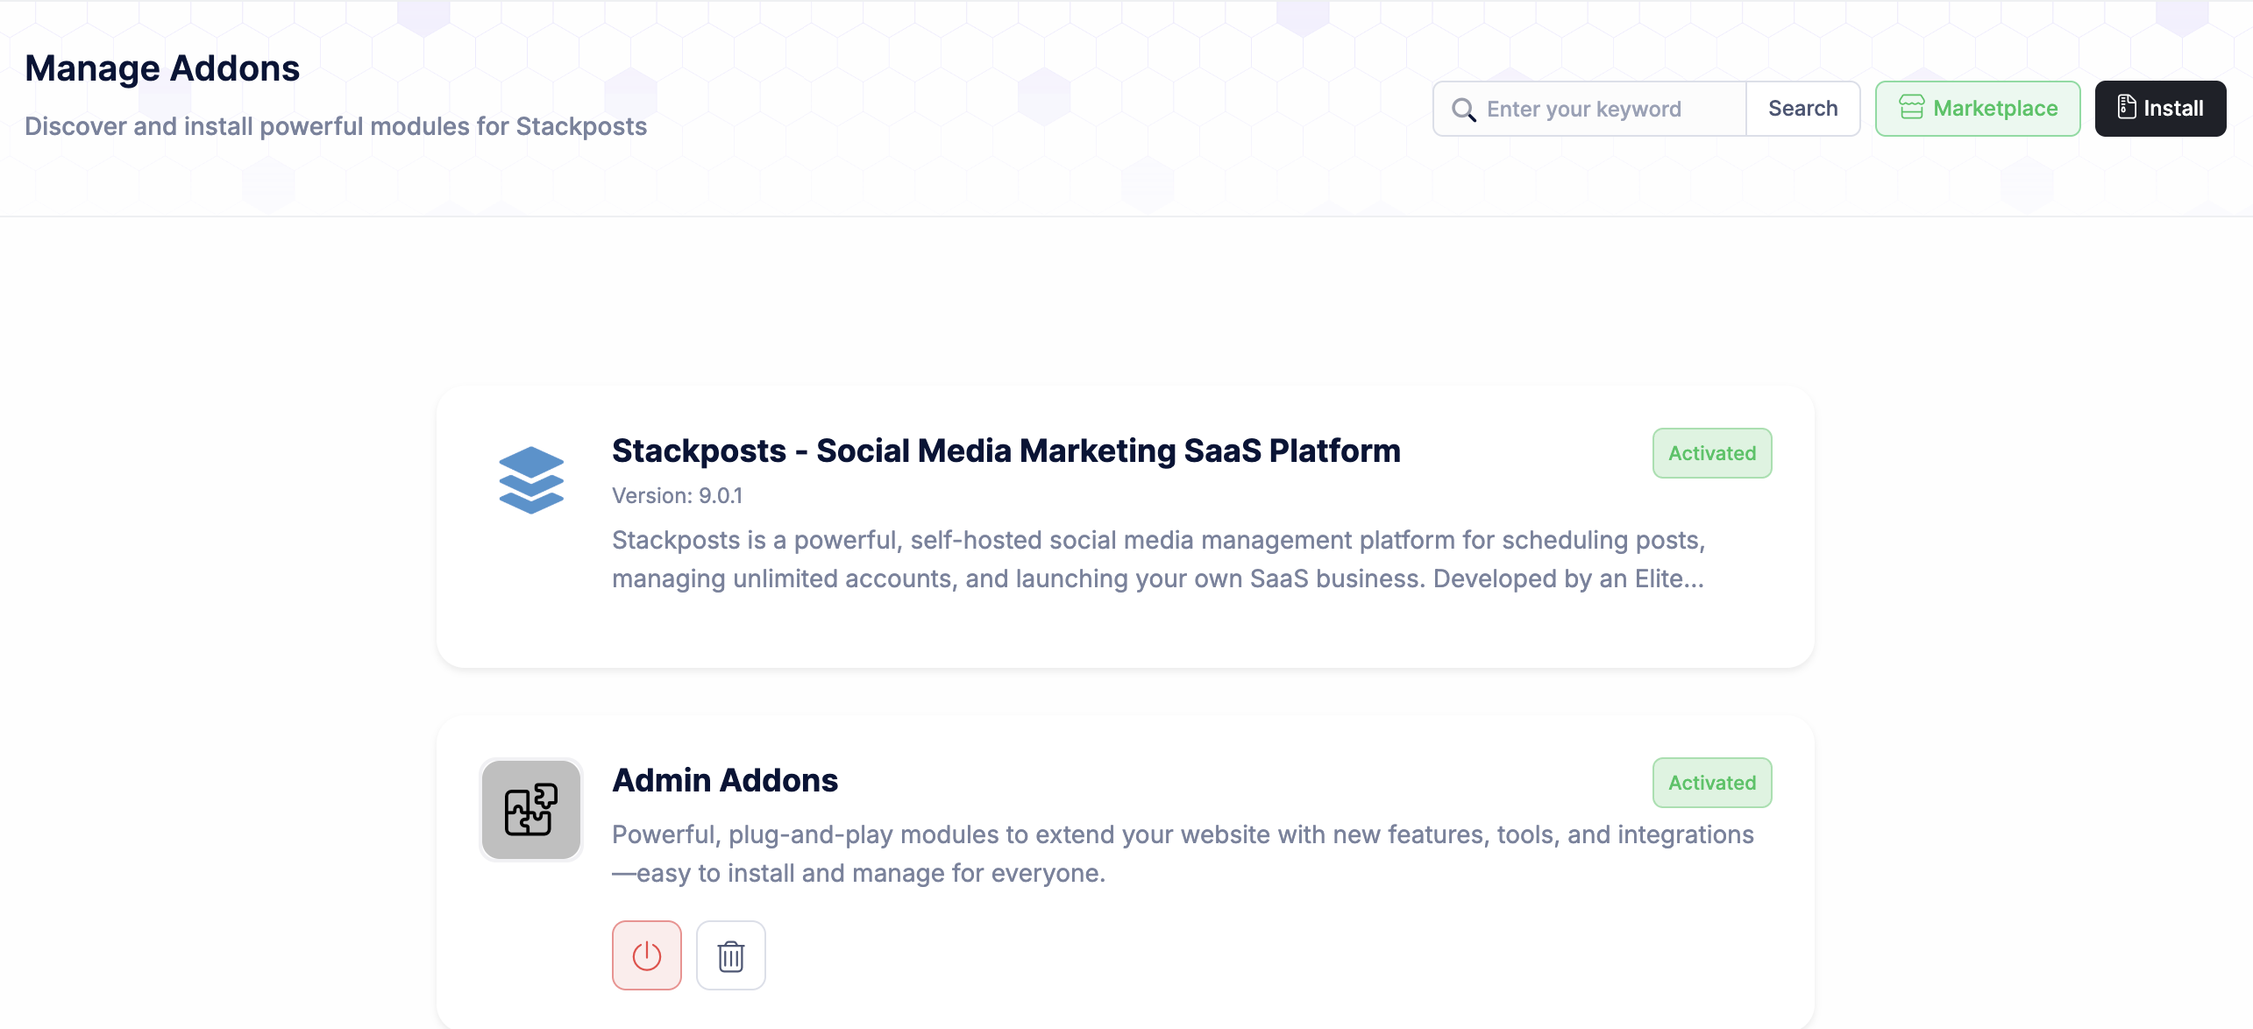Click the Manage Addons heading

click(x=162, y=68)
